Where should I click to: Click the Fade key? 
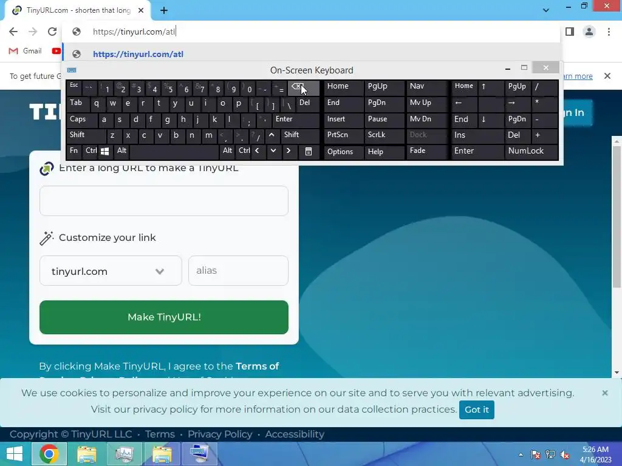pyautogui.click(x=426, y=151)
